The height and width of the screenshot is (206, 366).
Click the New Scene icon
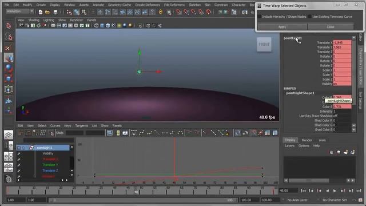pos(41,12)
